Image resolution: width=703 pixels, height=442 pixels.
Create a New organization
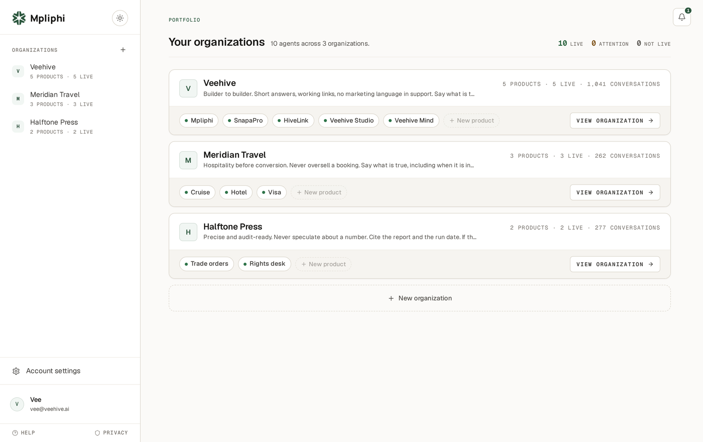[420, 298]
